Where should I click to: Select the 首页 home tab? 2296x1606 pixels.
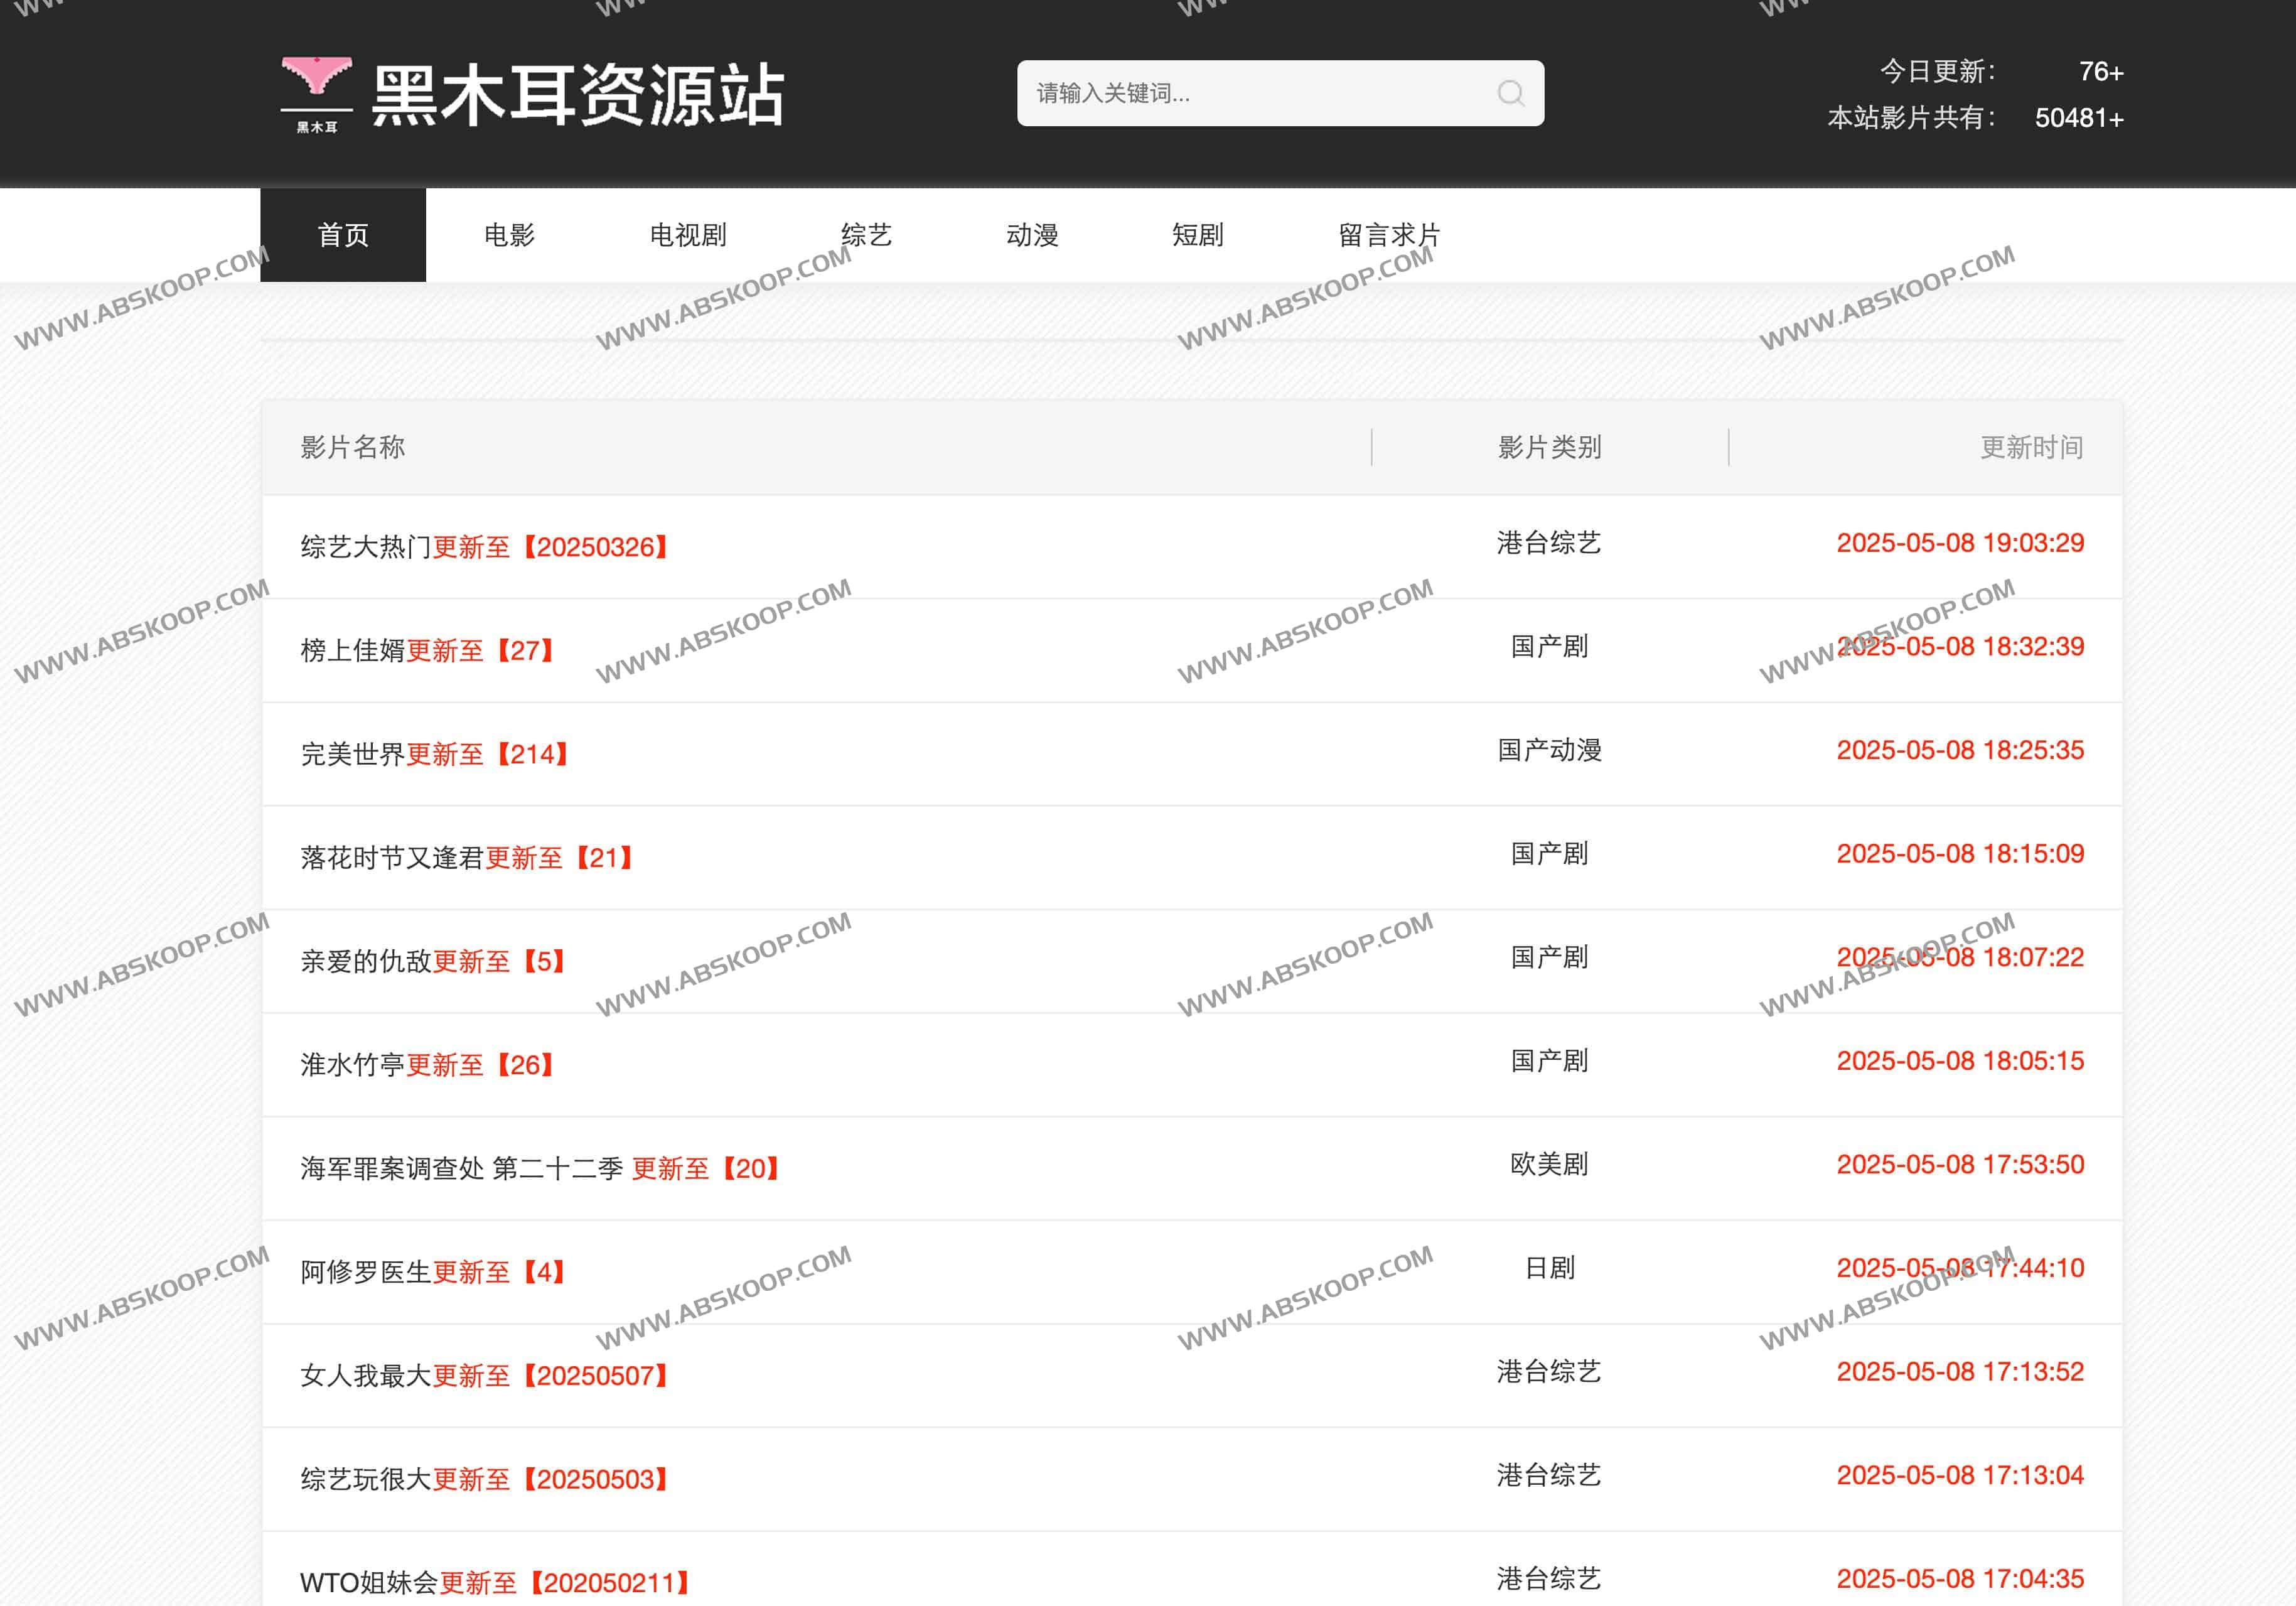342,234
